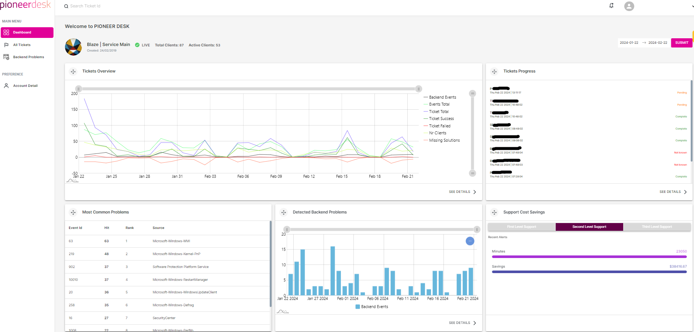Toggle Missing Solutions legend series
This screenshot has width=694, height=332.
coord(442,140)
